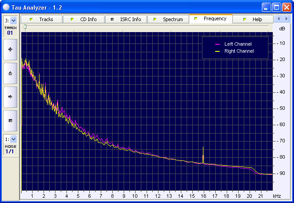Screen dimensions: 294x203
Task: Switch to the Spectrum tab
Action: click(x=168, y=19)
